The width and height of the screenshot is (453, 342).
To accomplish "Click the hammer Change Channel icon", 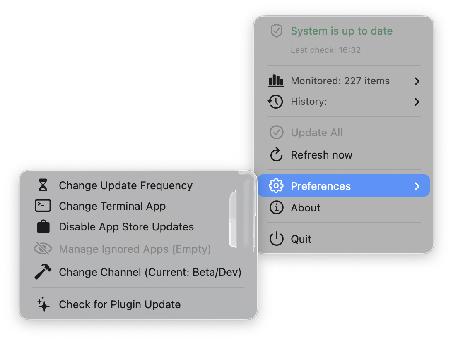I will coord(43,272).
